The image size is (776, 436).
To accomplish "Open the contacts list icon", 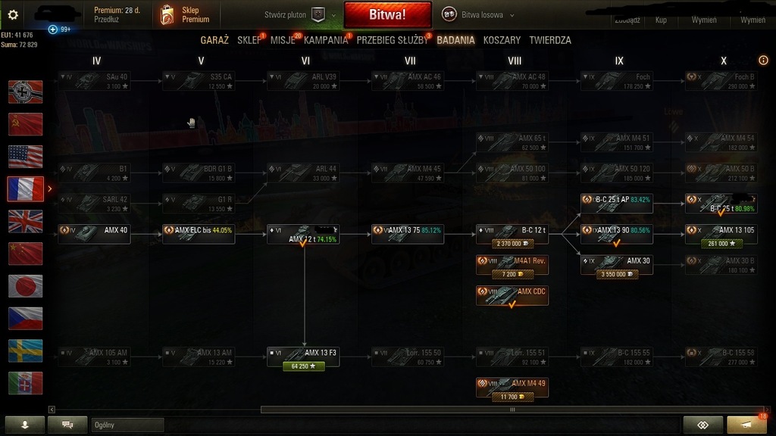I will [25, 425].
